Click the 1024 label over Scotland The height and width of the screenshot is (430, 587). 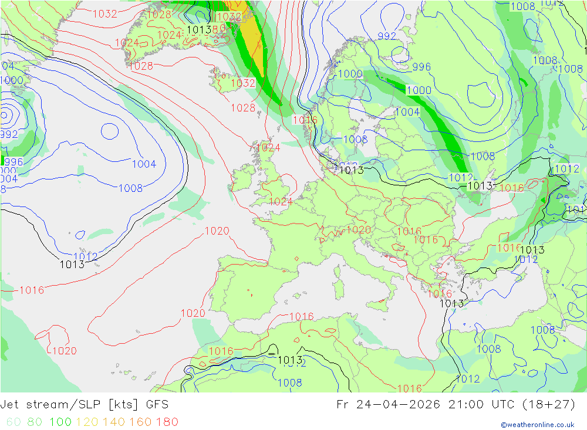pos(268,147)
